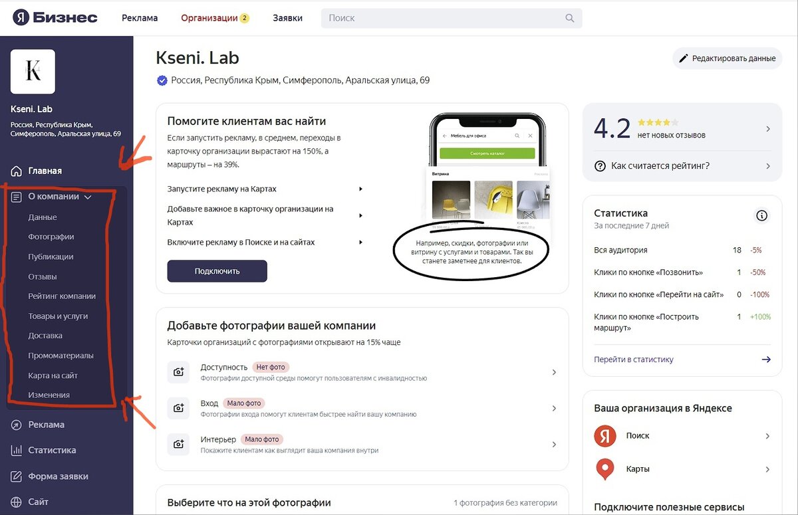
Task: Click the Организации count badge 2
Action: click(x=244, y=18)
